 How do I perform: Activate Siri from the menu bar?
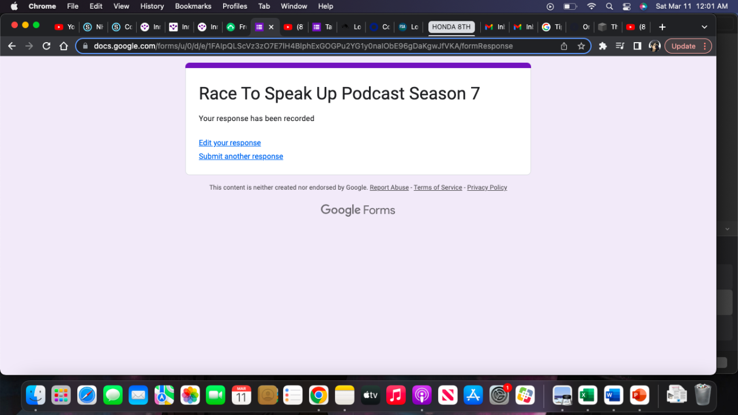[x=643, y=6]
